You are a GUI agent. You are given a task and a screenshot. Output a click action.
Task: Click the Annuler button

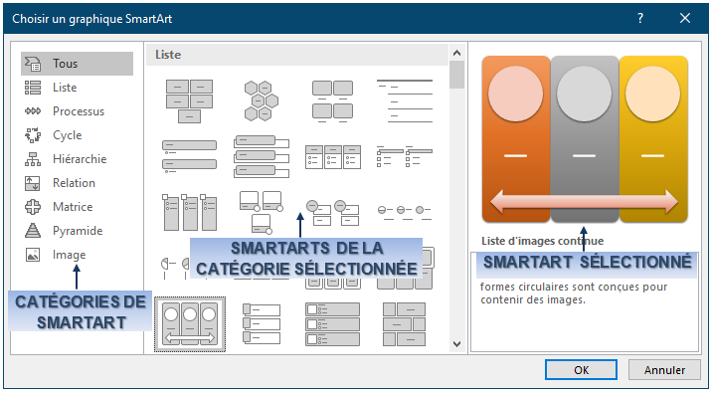(664, 370)
